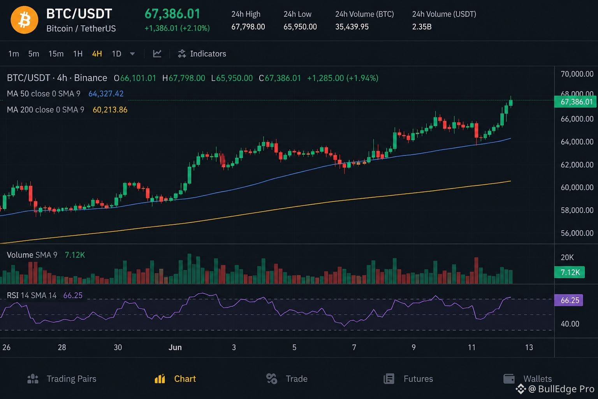Click the Chart bar graph icon
Image resolution: width=598 pixels, height=399 pixels.
[160, 379]
